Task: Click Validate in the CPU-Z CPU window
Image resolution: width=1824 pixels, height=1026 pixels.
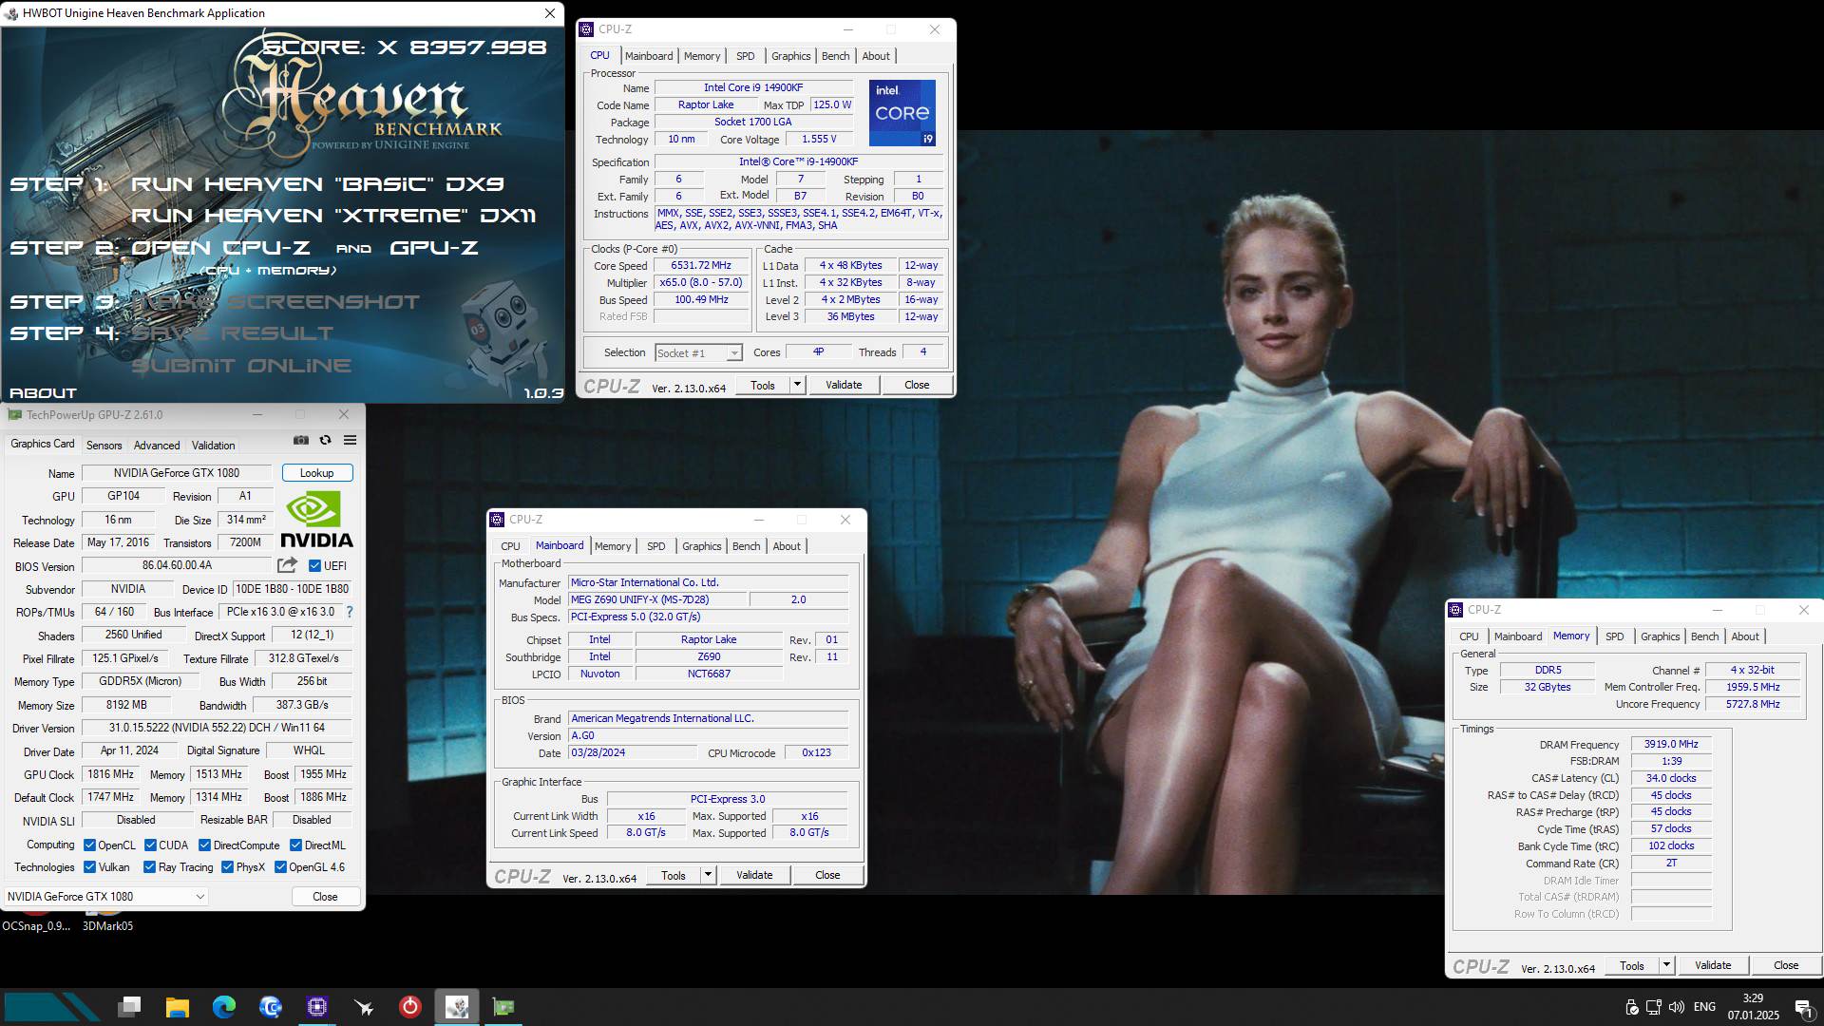Action: click(x=844, y=385)
